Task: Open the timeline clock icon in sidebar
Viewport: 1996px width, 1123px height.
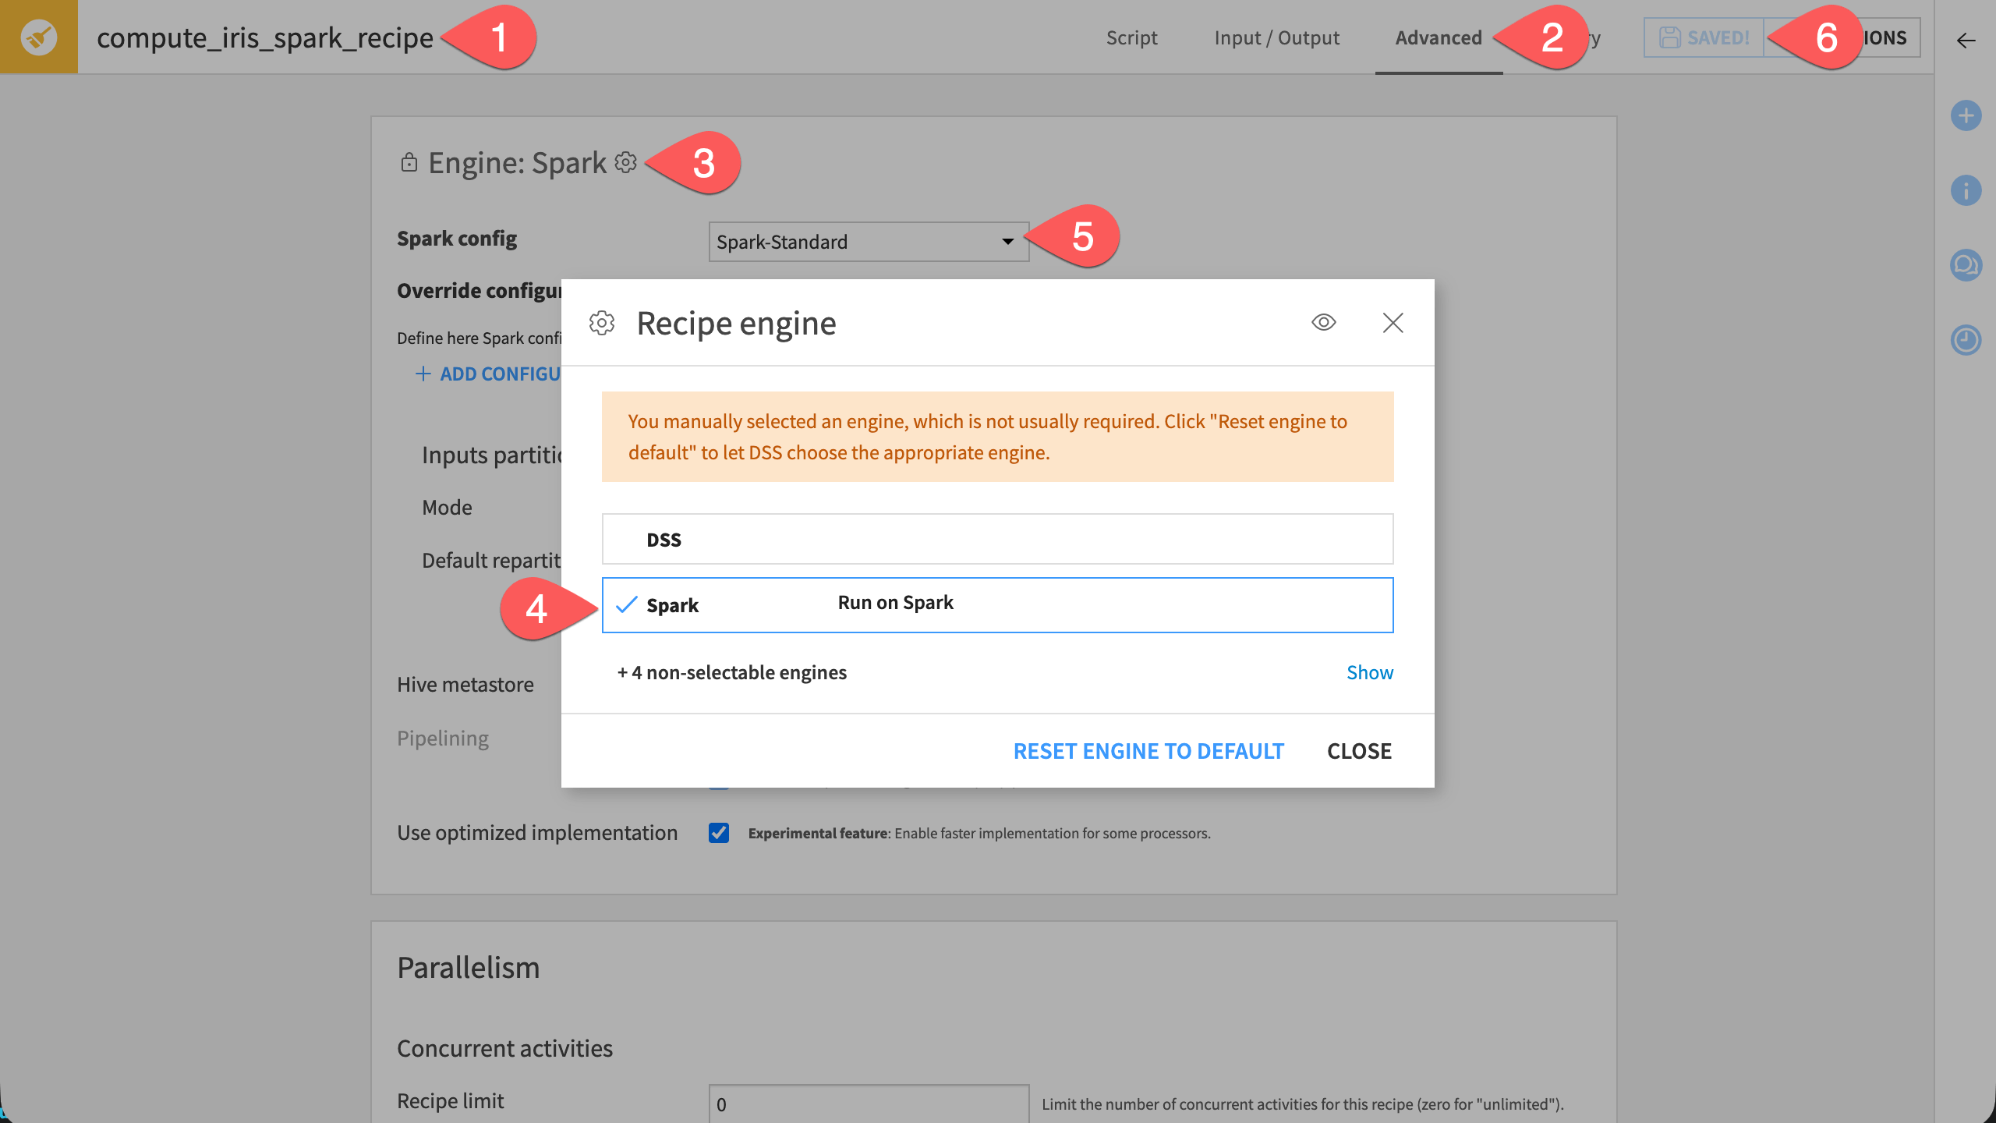Action: tap(1966, 340)
